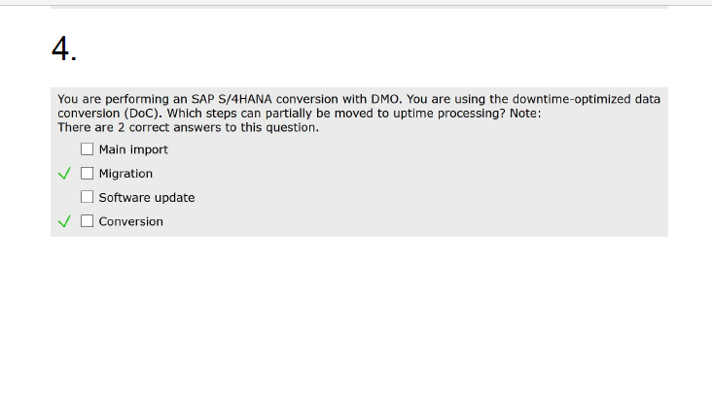
Task: Tick the Main import checkbox
Action: [88, 149]
